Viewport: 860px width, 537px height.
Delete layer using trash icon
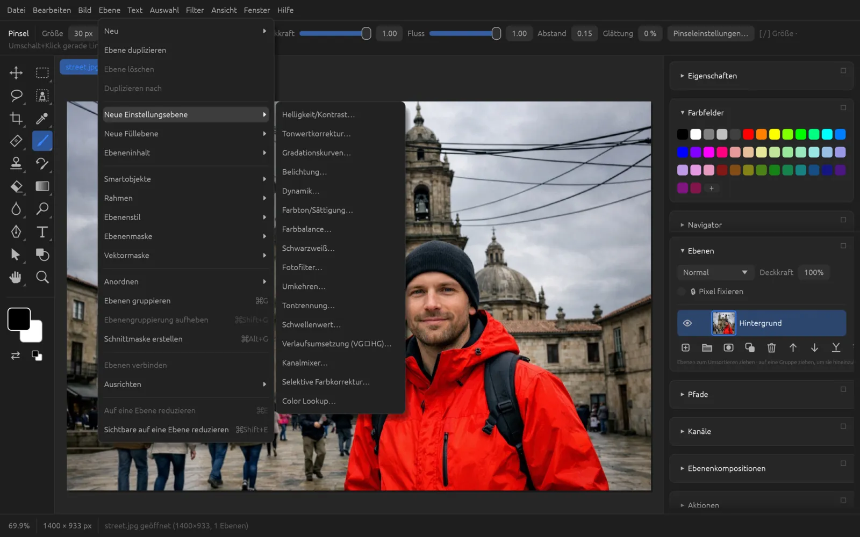[x=771, y=347]
